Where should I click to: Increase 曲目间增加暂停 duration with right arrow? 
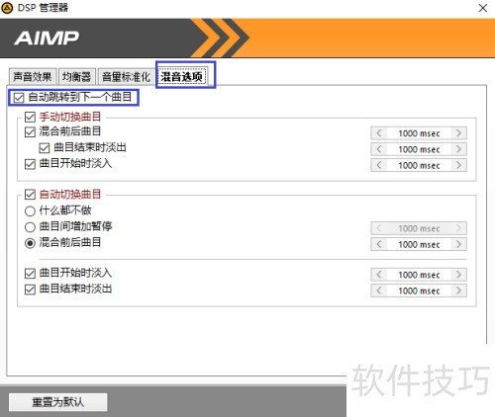(458, 228)
